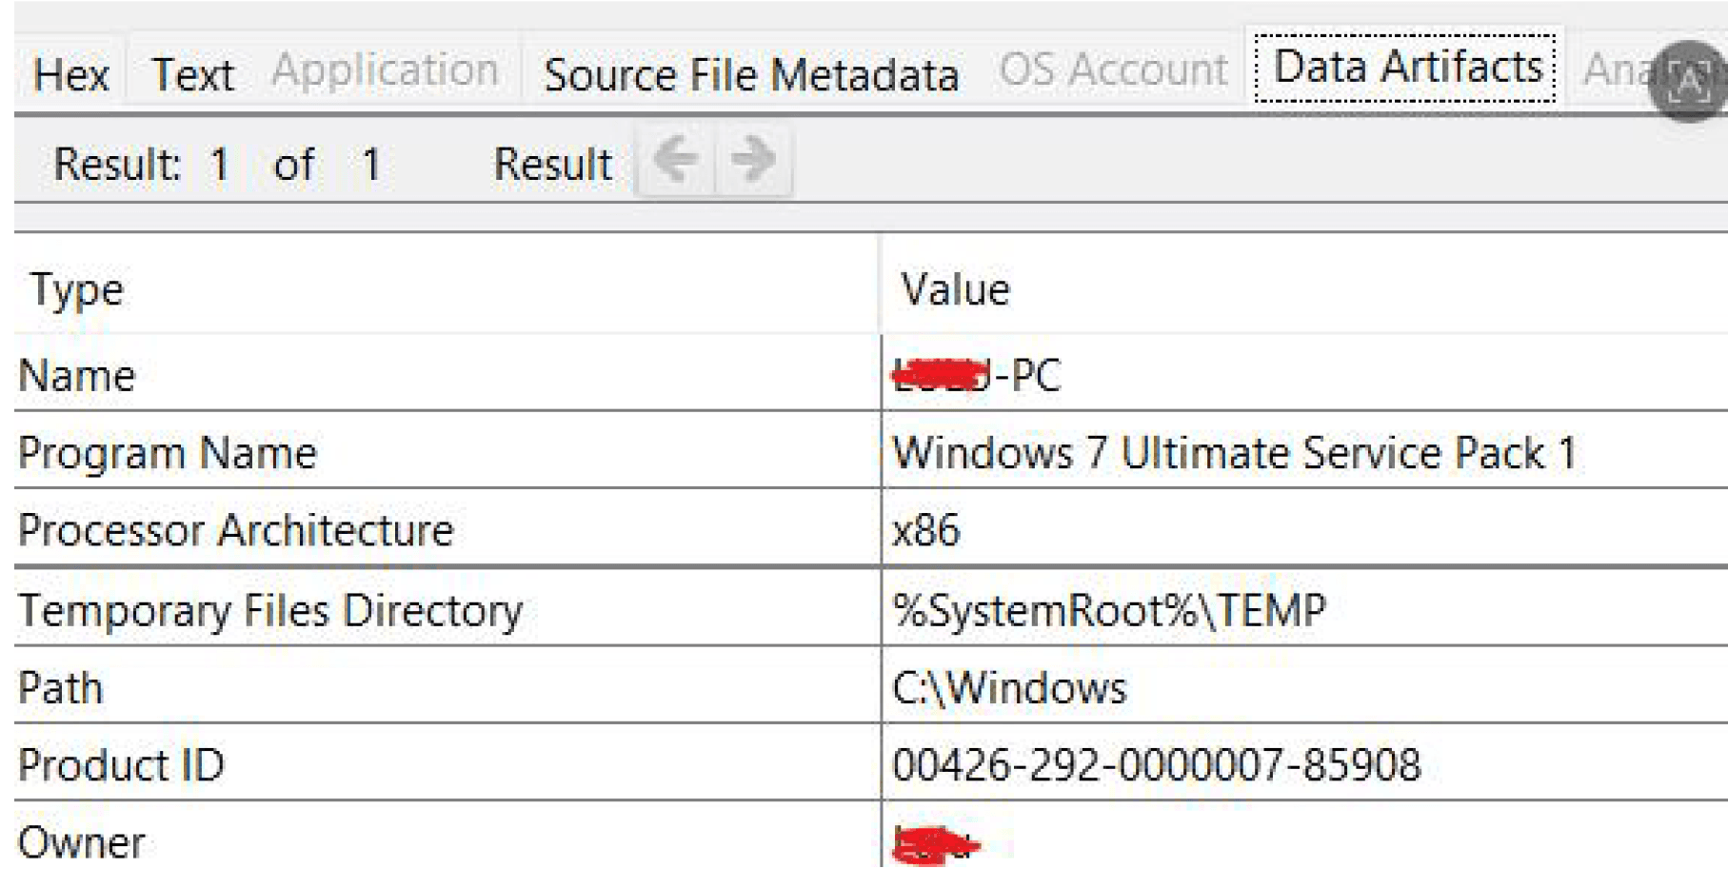The image size is (1728, 888).
Task: Click the Value column header
Action: (x=955, y=289)
